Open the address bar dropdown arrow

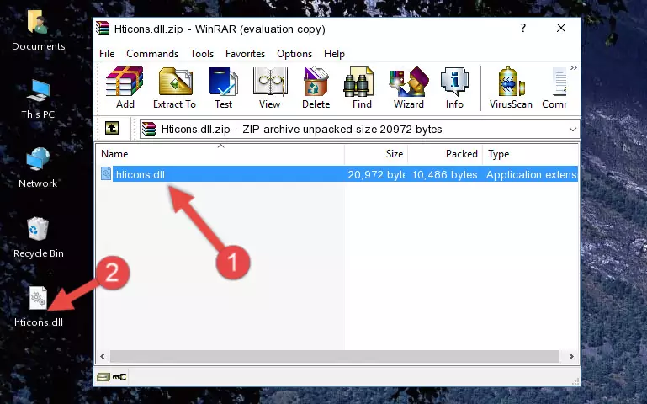click(x=573, y=130)
